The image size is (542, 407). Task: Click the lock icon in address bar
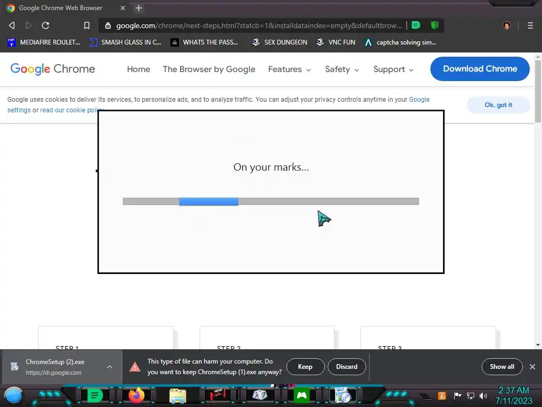[x=108, y=25]
